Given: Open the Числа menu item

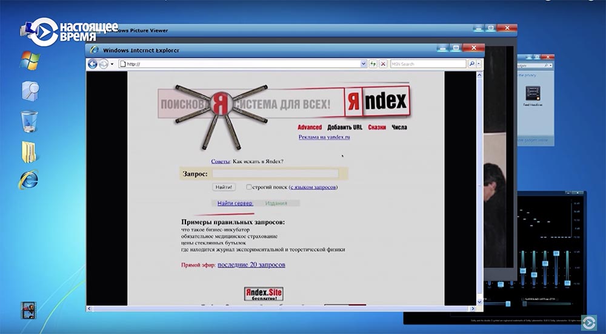Looking at the screenshot, I should tap(399, 127).
